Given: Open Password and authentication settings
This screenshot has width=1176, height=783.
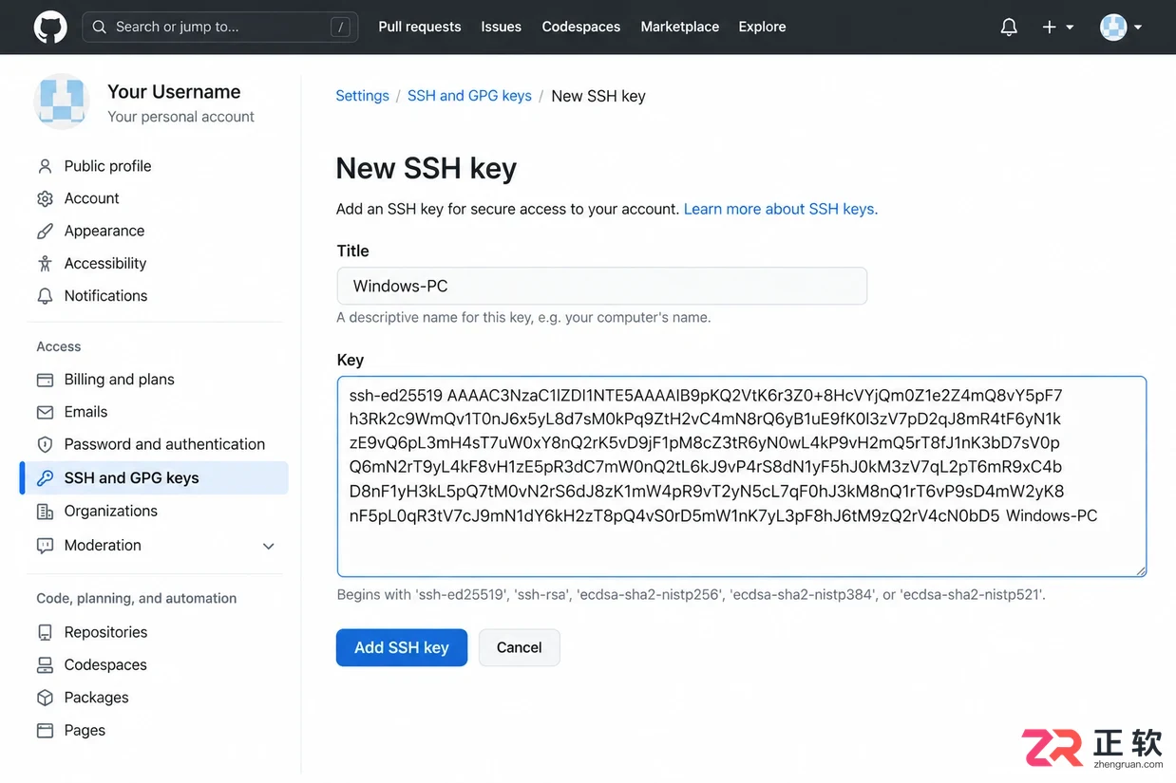Looking at the screenshot, I should pyautogui.click(x=164, y=444).
